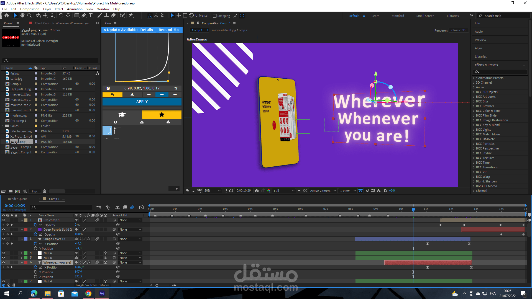Switch to the Render Queue tab
This screenshot has height=299, width=532.
[x=18, y=199]
